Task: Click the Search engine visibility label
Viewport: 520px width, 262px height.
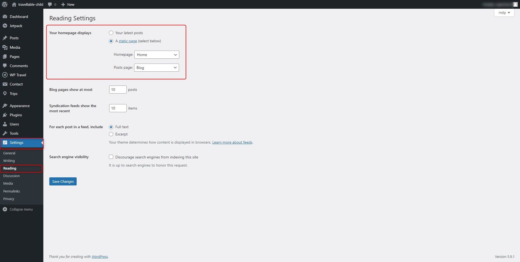Action: tap(69, 157)
